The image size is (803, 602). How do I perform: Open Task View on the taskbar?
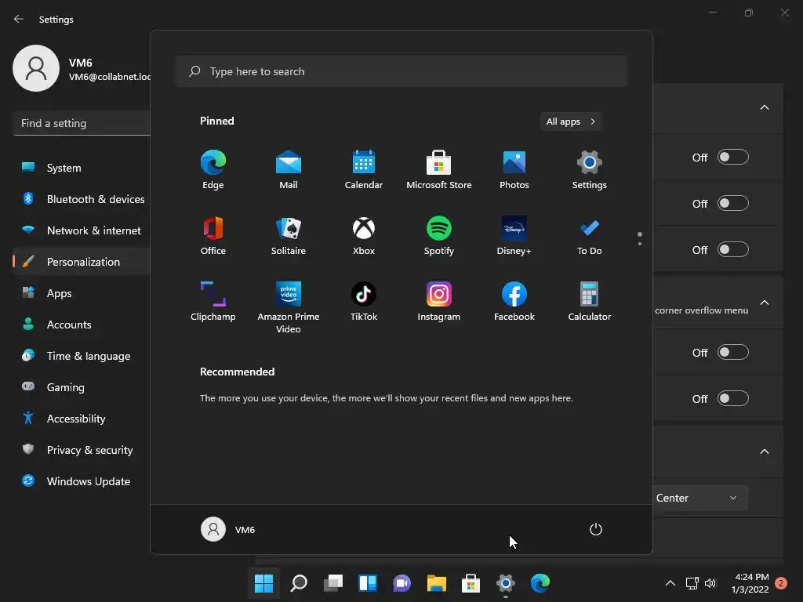[333, 583]
